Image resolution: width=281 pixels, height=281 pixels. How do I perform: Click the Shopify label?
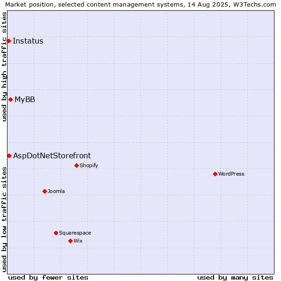[89, 165]
